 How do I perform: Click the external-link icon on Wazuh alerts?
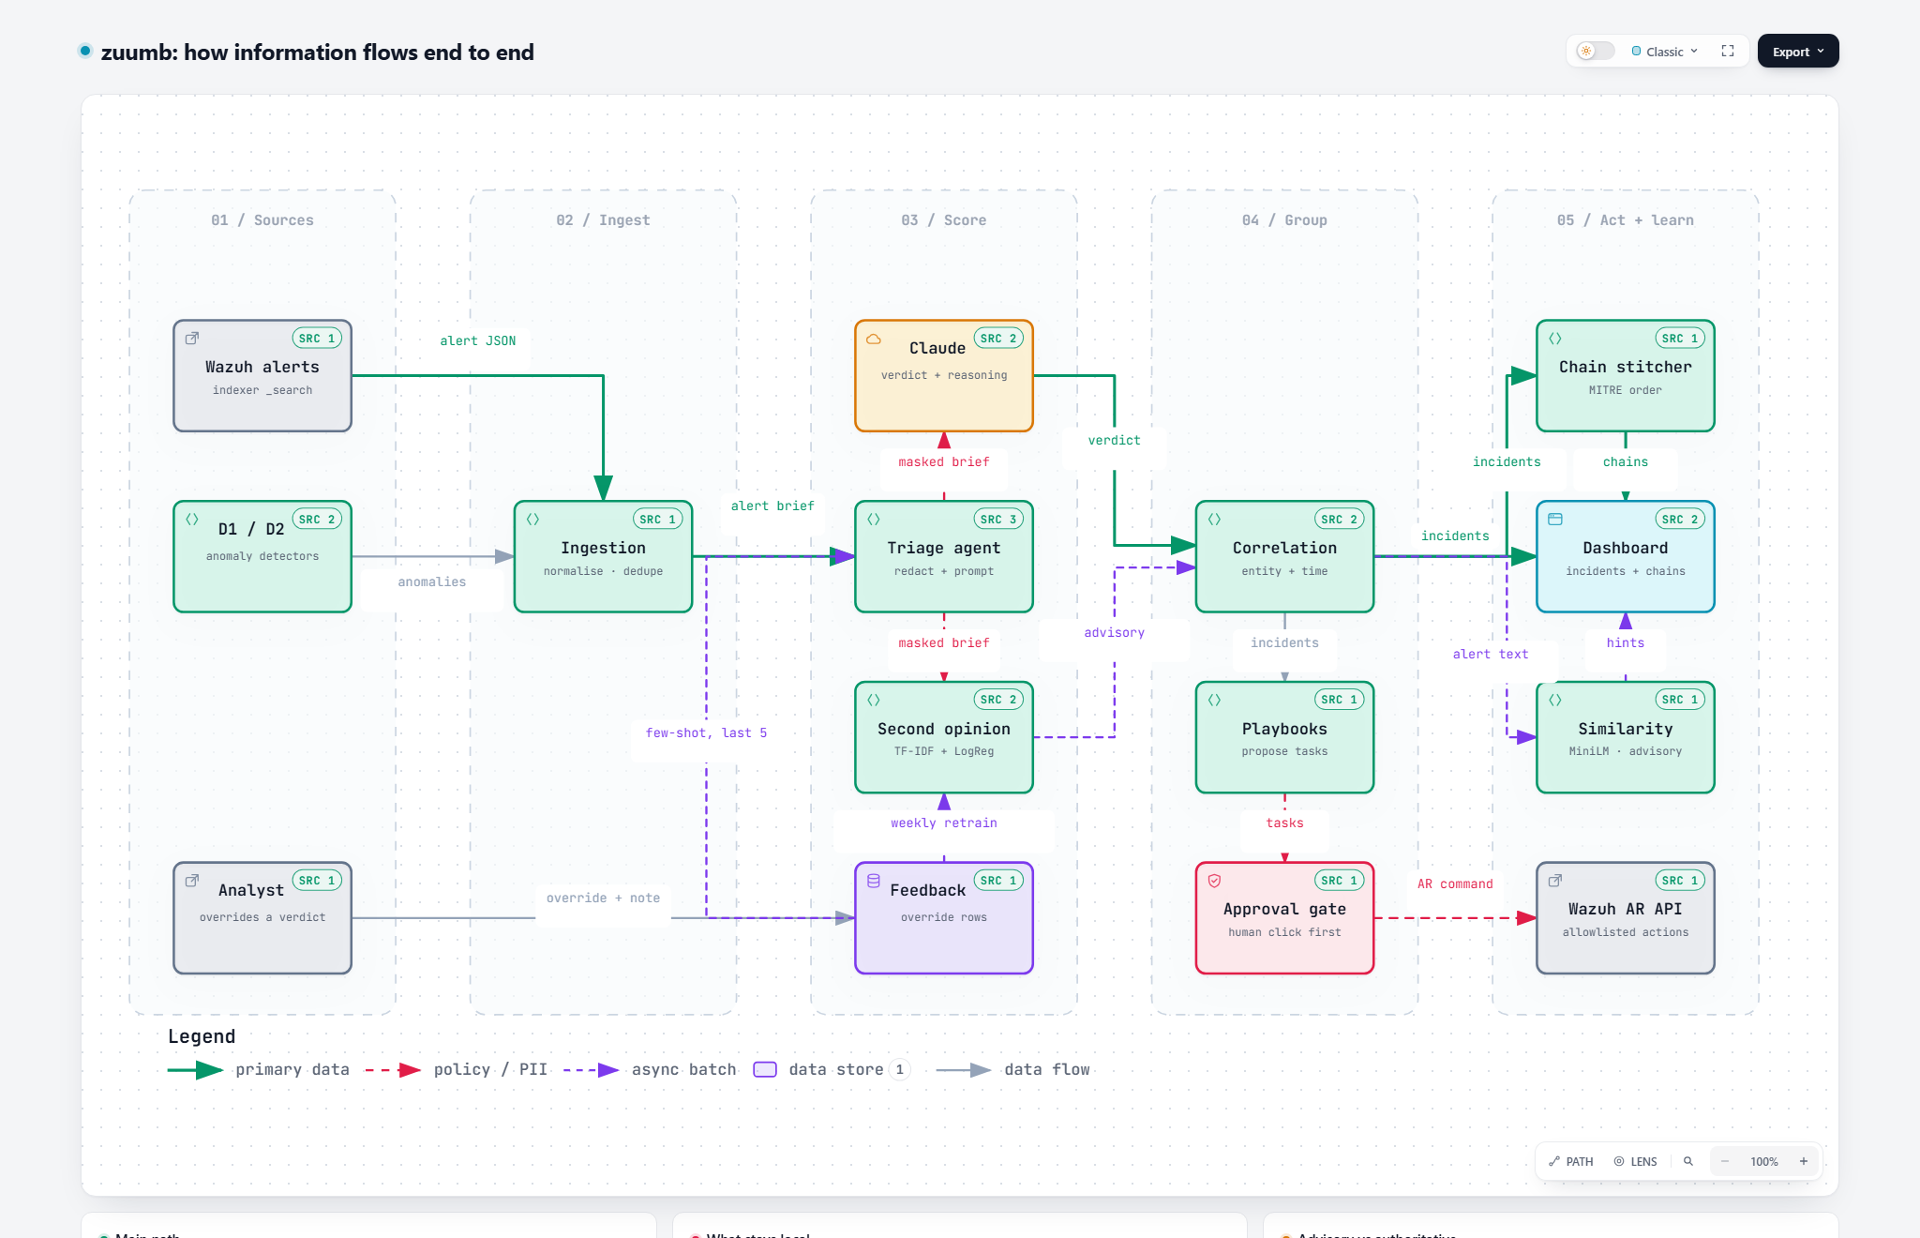pyautogui.click(x=192, y=338)
